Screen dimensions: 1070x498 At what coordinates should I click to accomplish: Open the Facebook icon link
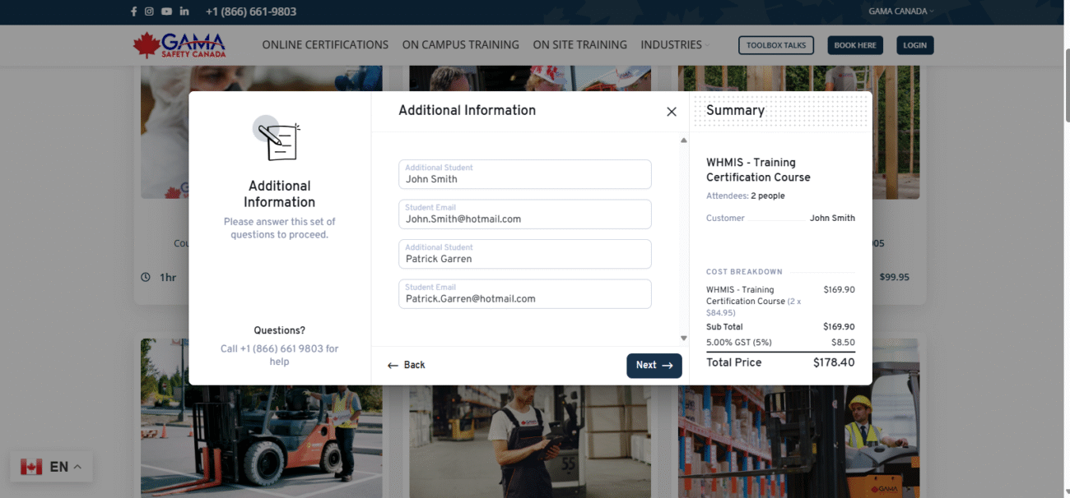(134, 12)
